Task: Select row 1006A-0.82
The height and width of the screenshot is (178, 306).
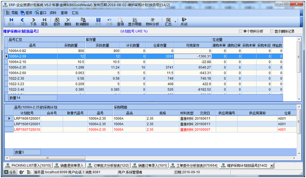Action: point(144,51)
